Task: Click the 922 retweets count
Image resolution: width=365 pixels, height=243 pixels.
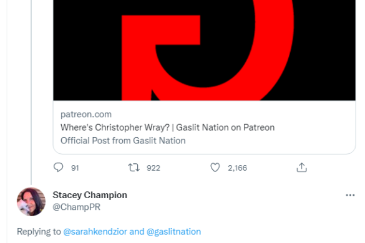Action: coord(153,168)
